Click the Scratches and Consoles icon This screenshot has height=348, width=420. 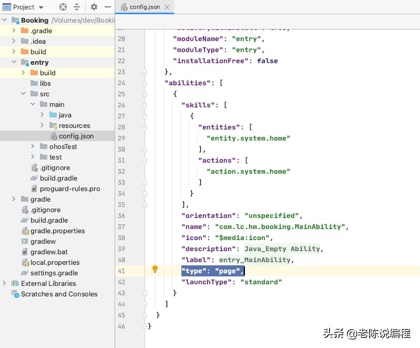pos(15,294)
